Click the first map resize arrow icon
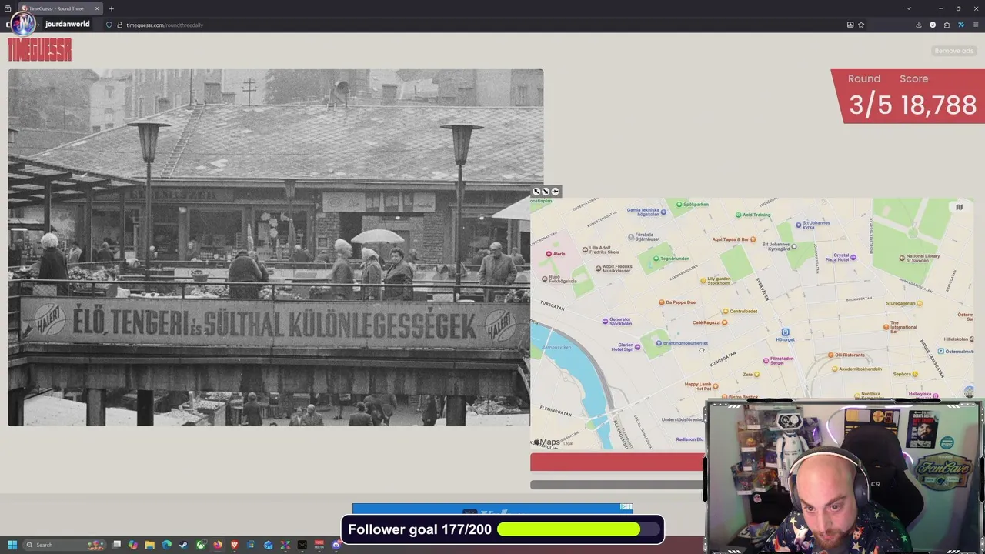The height and width of the screenshot is (554, 985). pyautogui.click(x=536, y=192)
